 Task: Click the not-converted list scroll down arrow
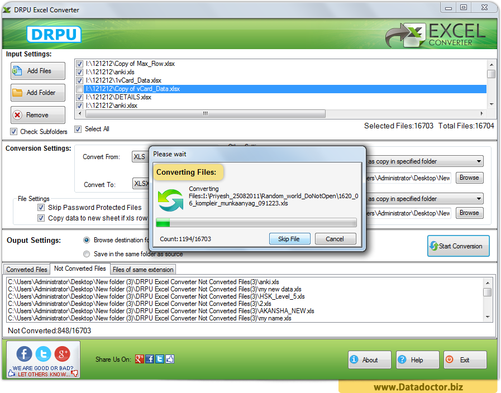(488, 317)
